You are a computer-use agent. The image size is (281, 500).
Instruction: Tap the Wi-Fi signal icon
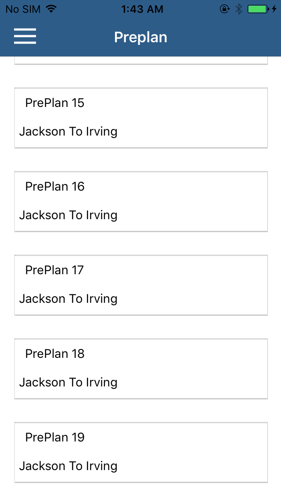[x=51, y=9]
